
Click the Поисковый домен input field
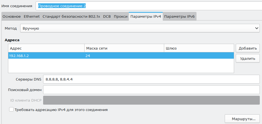[151, 90]
